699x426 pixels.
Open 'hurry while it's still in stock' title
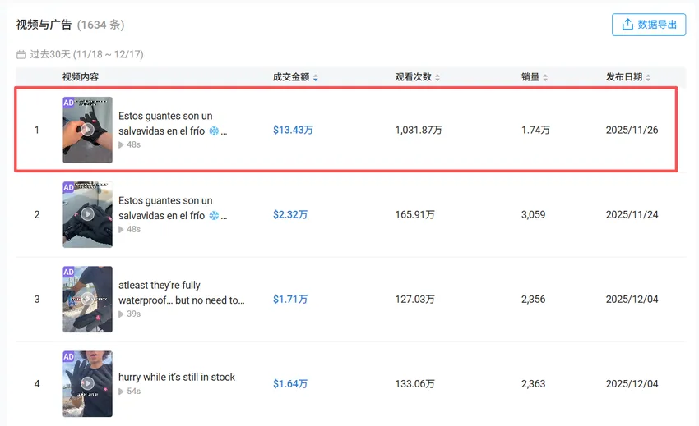point(177,377)
